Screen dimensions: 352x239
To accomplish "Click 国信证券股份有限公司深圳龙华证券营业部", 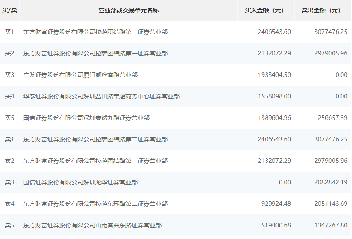I will (x=80, y=182).
